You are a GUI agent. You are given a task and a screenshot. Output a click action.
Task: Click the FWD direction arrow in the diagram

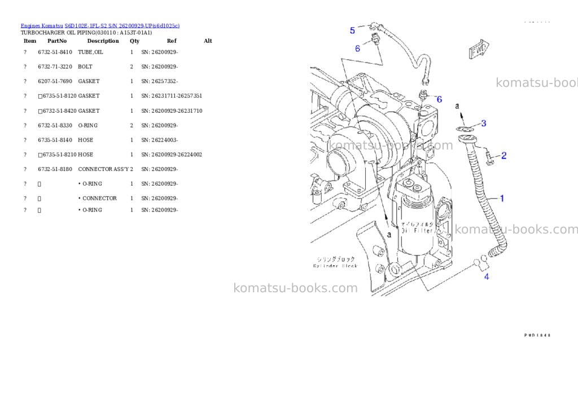coord(479,50)
